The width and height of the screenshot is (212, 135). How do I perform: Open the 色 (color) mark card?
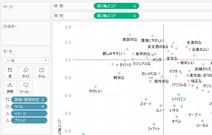tap(10, 72)
